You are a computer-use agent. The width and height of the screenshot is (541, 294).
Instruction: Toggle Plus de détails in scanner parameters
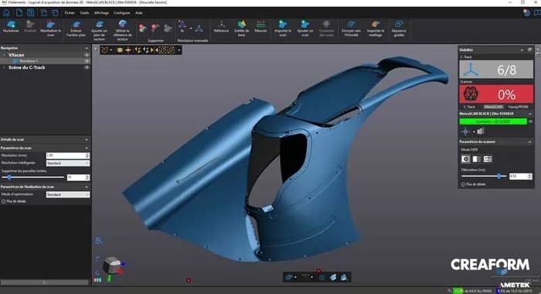tap(473, 184)
